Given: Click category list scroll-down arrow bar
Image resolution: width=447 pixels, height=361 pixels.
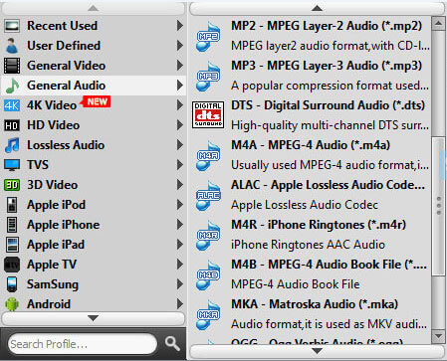Looking at the screenshot, I should tap(94, 318).
